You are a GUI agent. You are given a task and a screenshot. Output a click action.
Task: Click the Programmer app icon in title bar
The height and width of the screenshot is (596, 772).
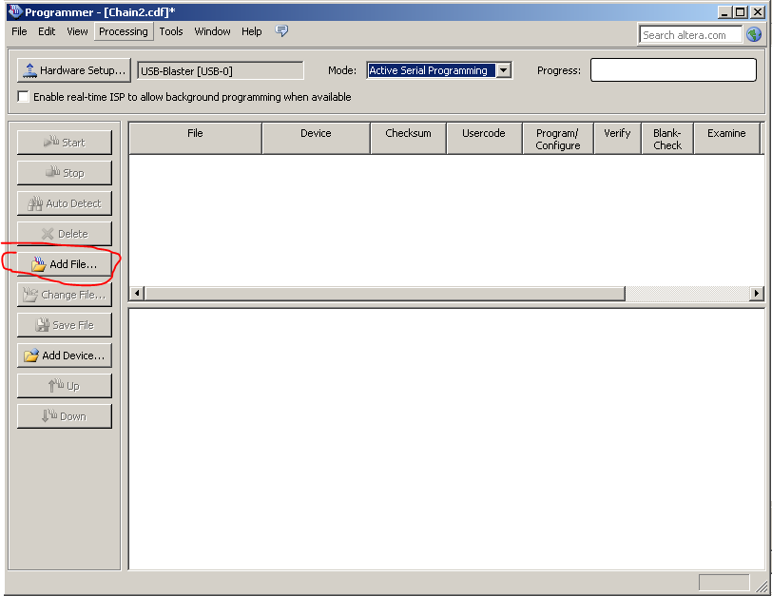point(13,11)
